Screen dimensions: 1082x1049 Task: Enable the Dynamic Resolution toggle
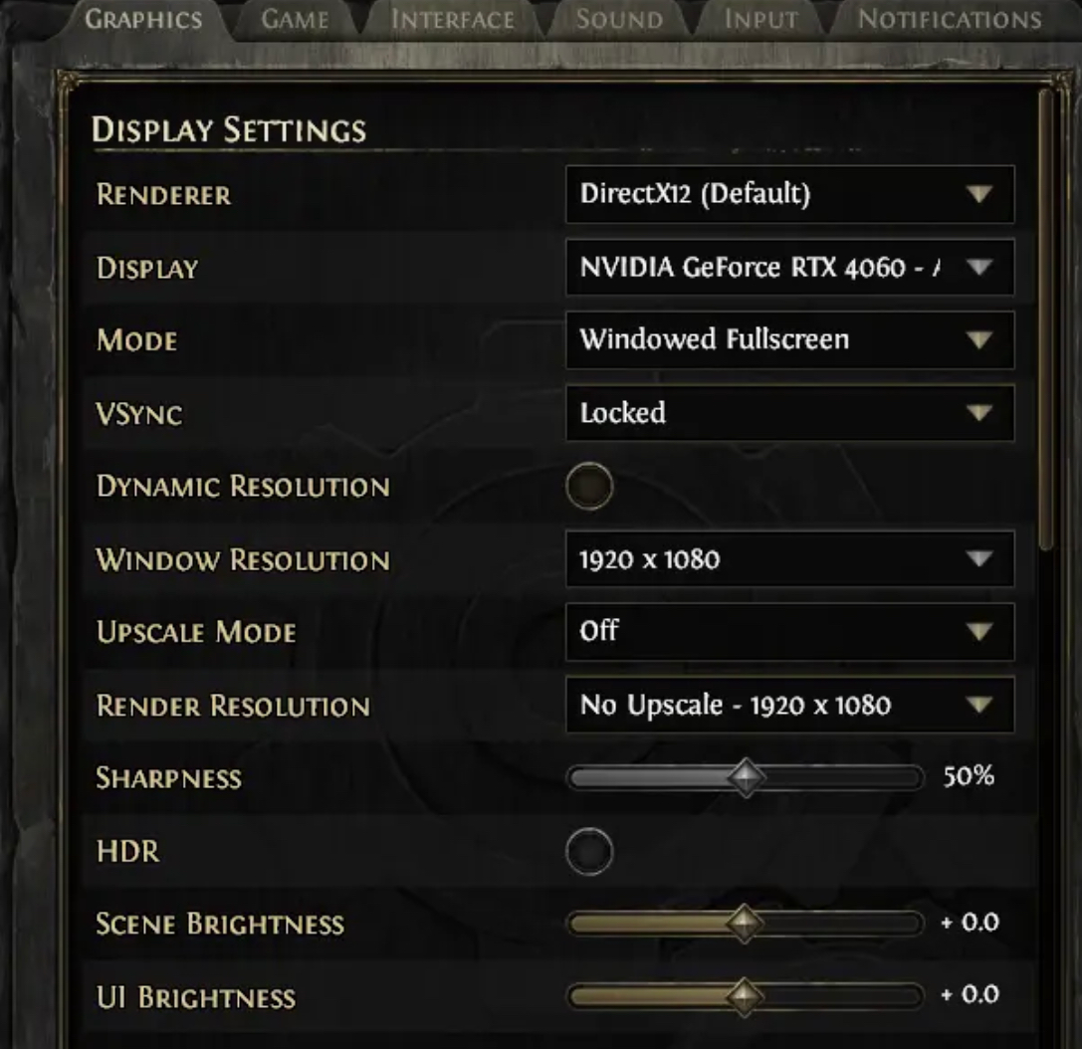(589, 486)
